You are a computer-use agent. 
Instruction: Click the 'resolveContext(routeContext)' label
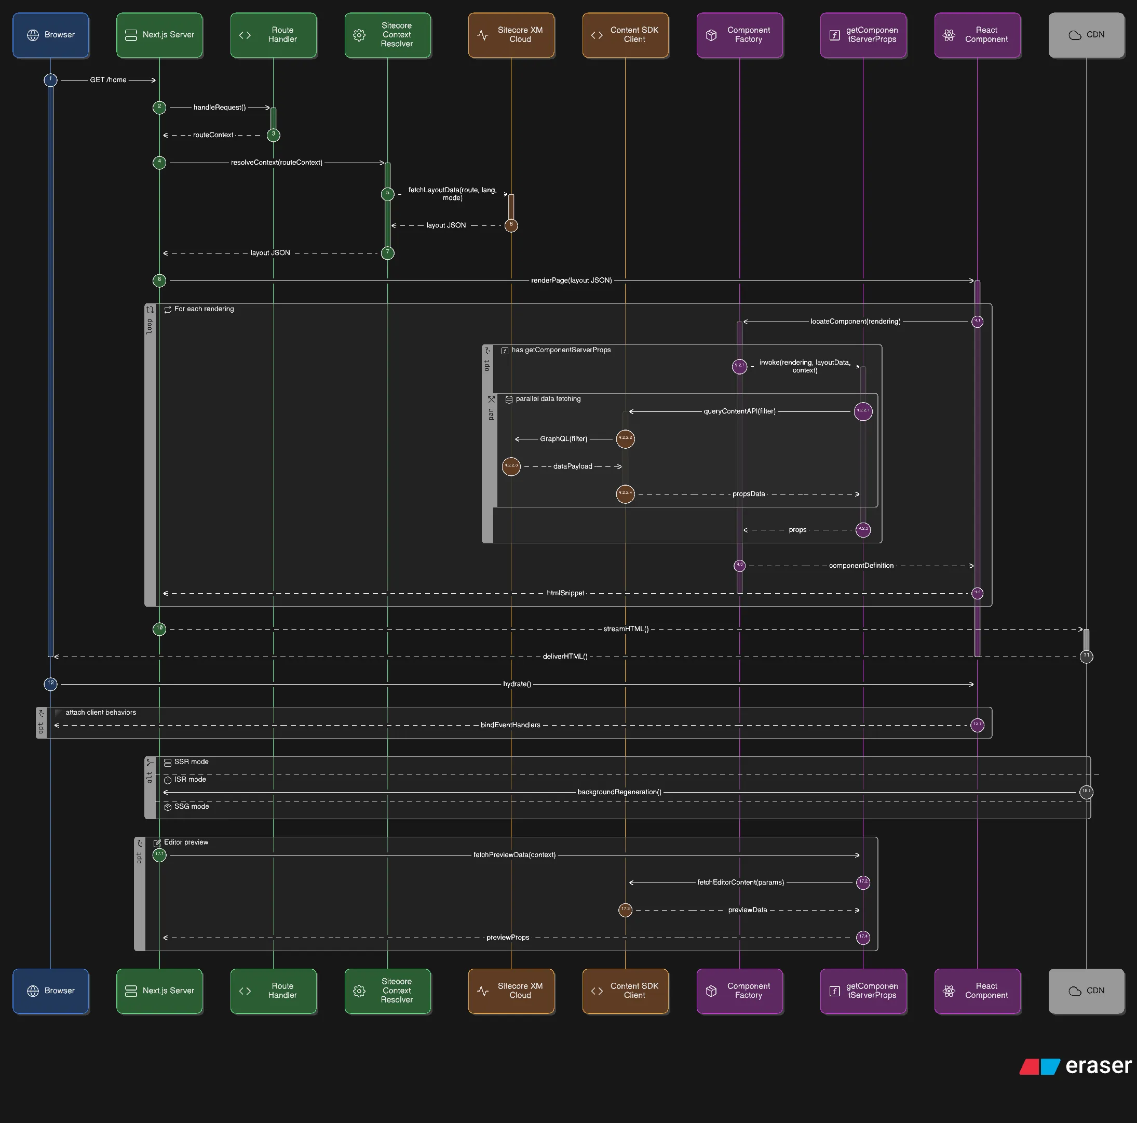point(277,163)
